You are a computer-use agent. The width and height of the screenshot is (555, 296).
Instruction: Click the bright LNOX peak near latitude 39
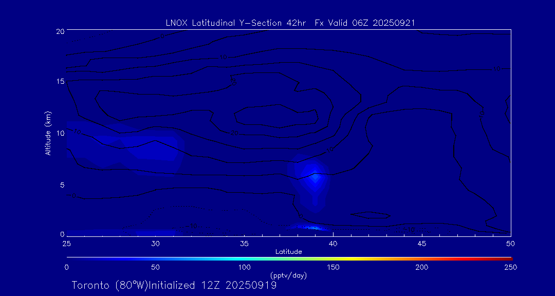pos(314,176)
